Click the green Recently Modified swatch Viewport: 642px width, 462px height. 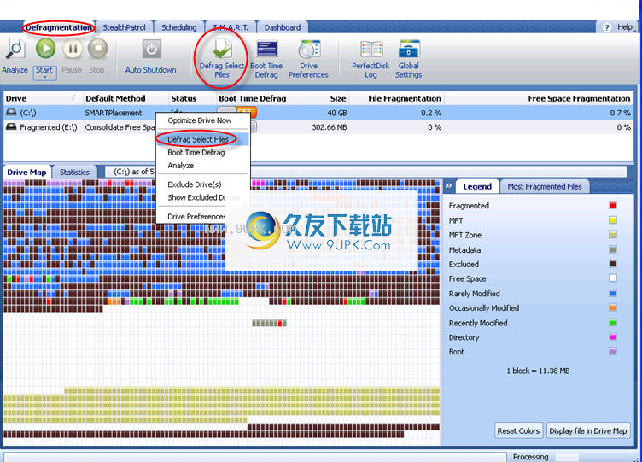(x=612, y=323)
